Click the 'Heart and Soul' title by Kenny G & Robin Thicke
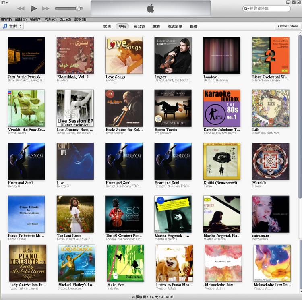Screen dimensions: 302x300 [167, 182]
